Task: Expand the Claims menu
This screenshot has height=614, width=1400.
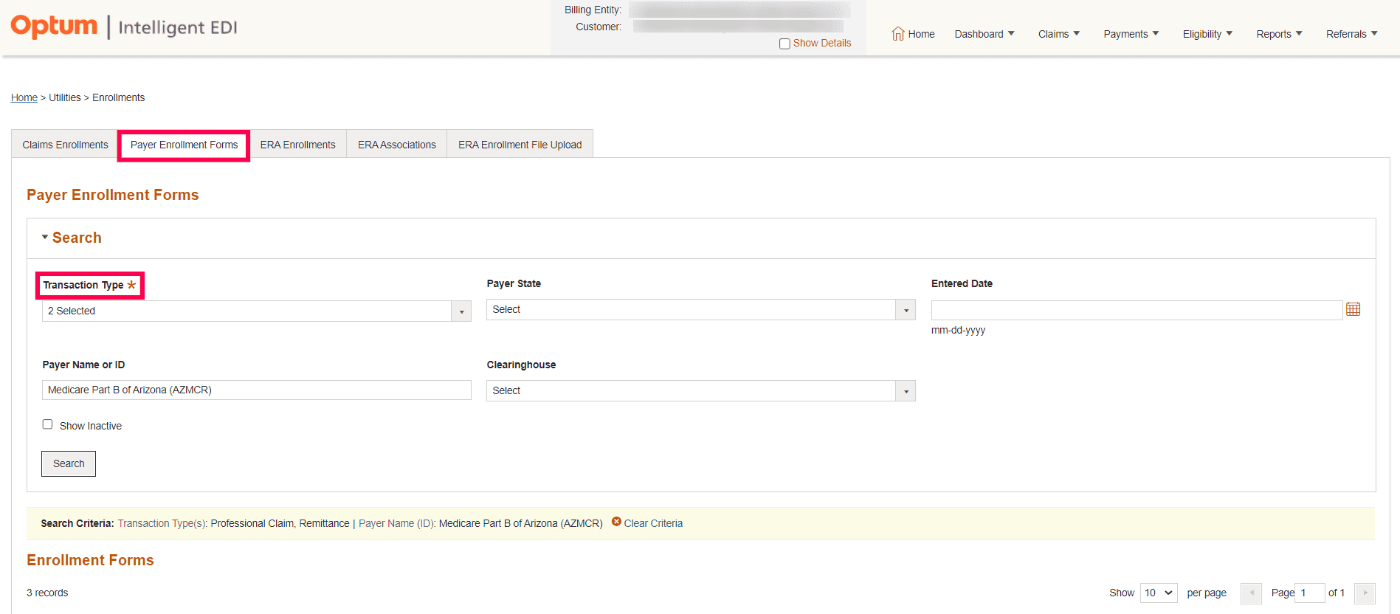Action: 1059,34
